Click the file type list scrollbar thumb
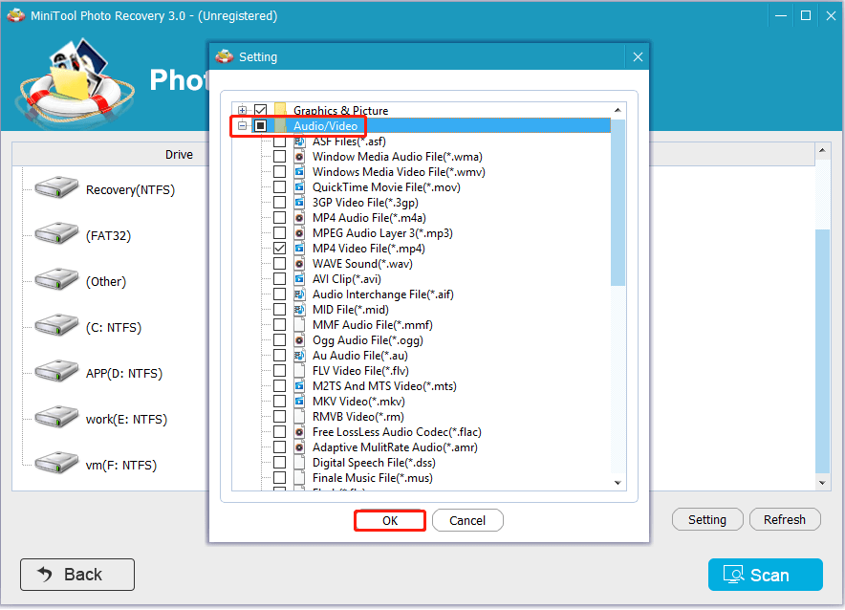The image size is (845, 610). tap(617, 202)
